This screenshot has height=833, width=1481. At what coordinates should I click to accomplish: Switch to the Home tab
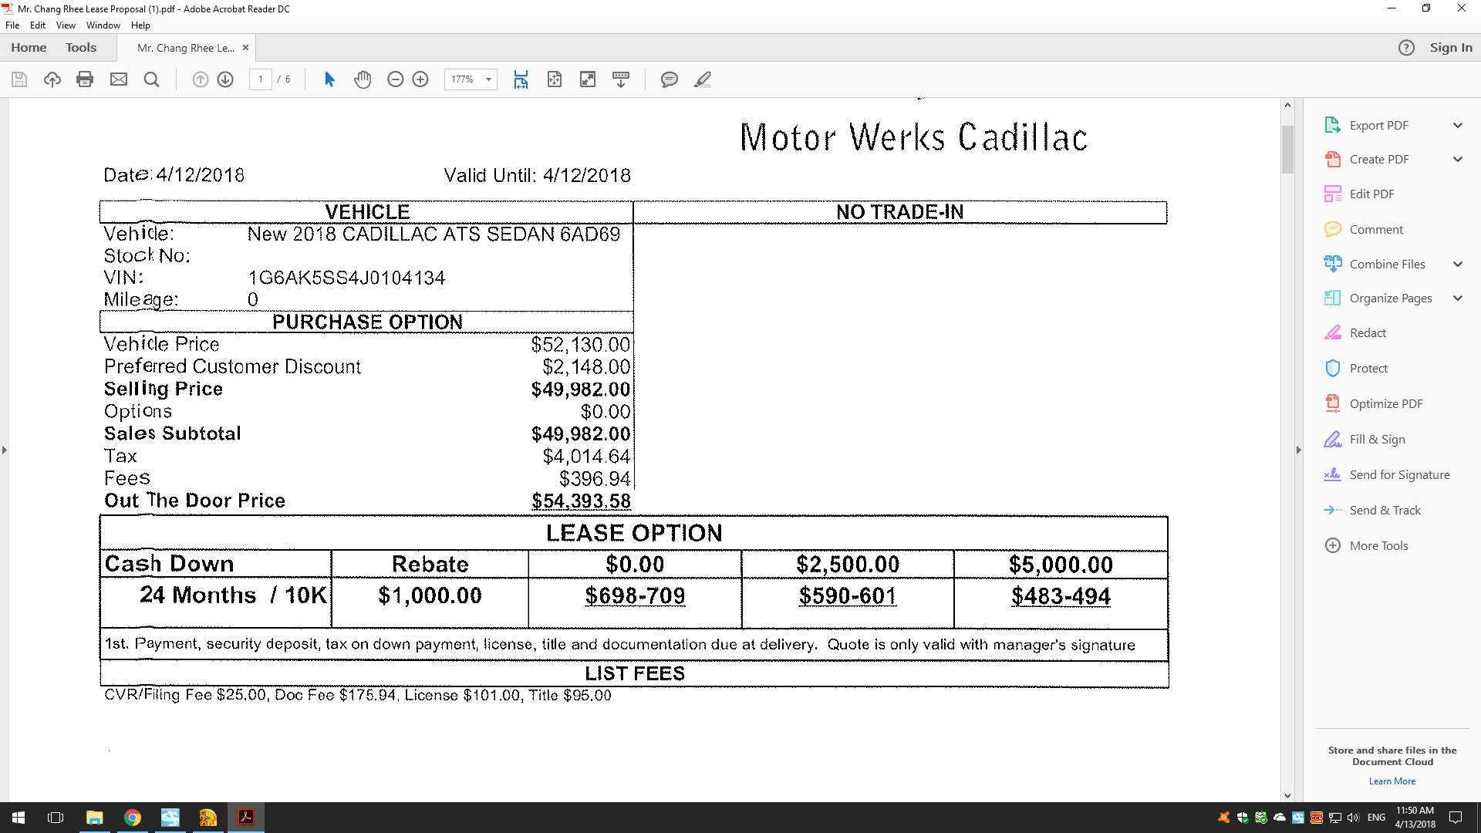29,48
